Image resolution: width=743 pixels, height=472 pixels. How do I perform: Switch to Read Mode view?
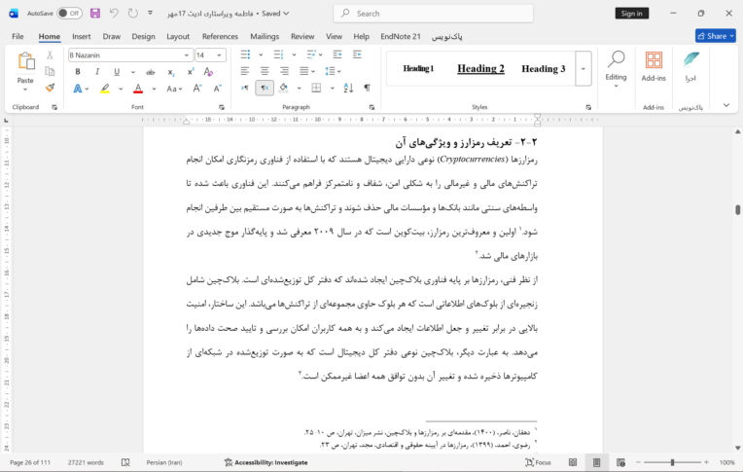pyautogui.click(x=573, y=462)
